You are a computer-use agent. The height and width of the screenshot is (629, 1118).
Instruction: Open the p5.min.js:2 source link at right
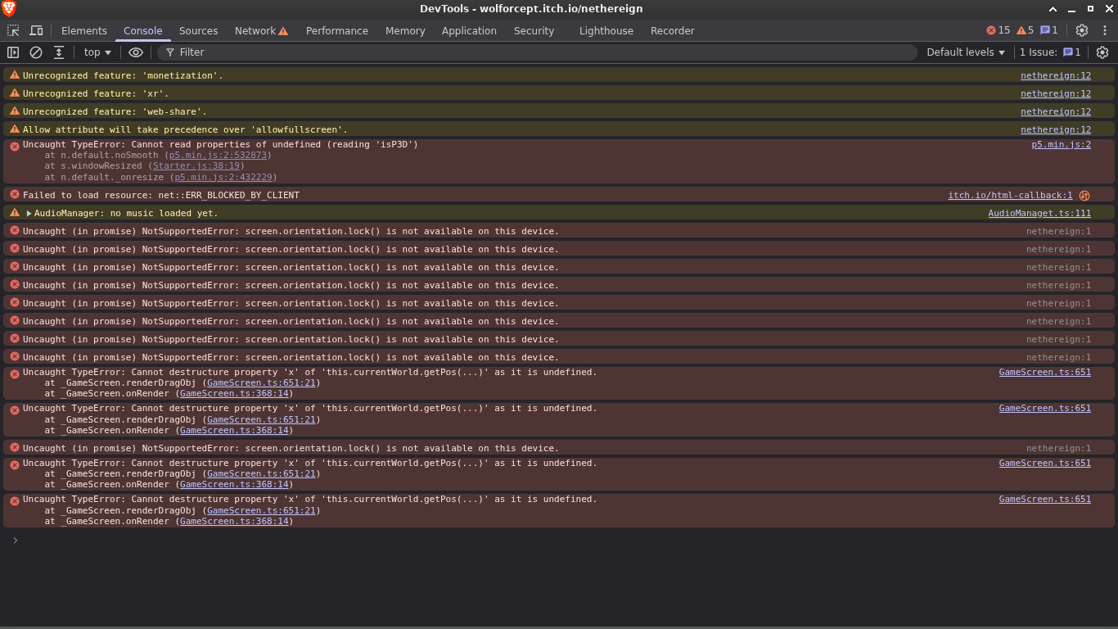click(x=1061, y=144)
